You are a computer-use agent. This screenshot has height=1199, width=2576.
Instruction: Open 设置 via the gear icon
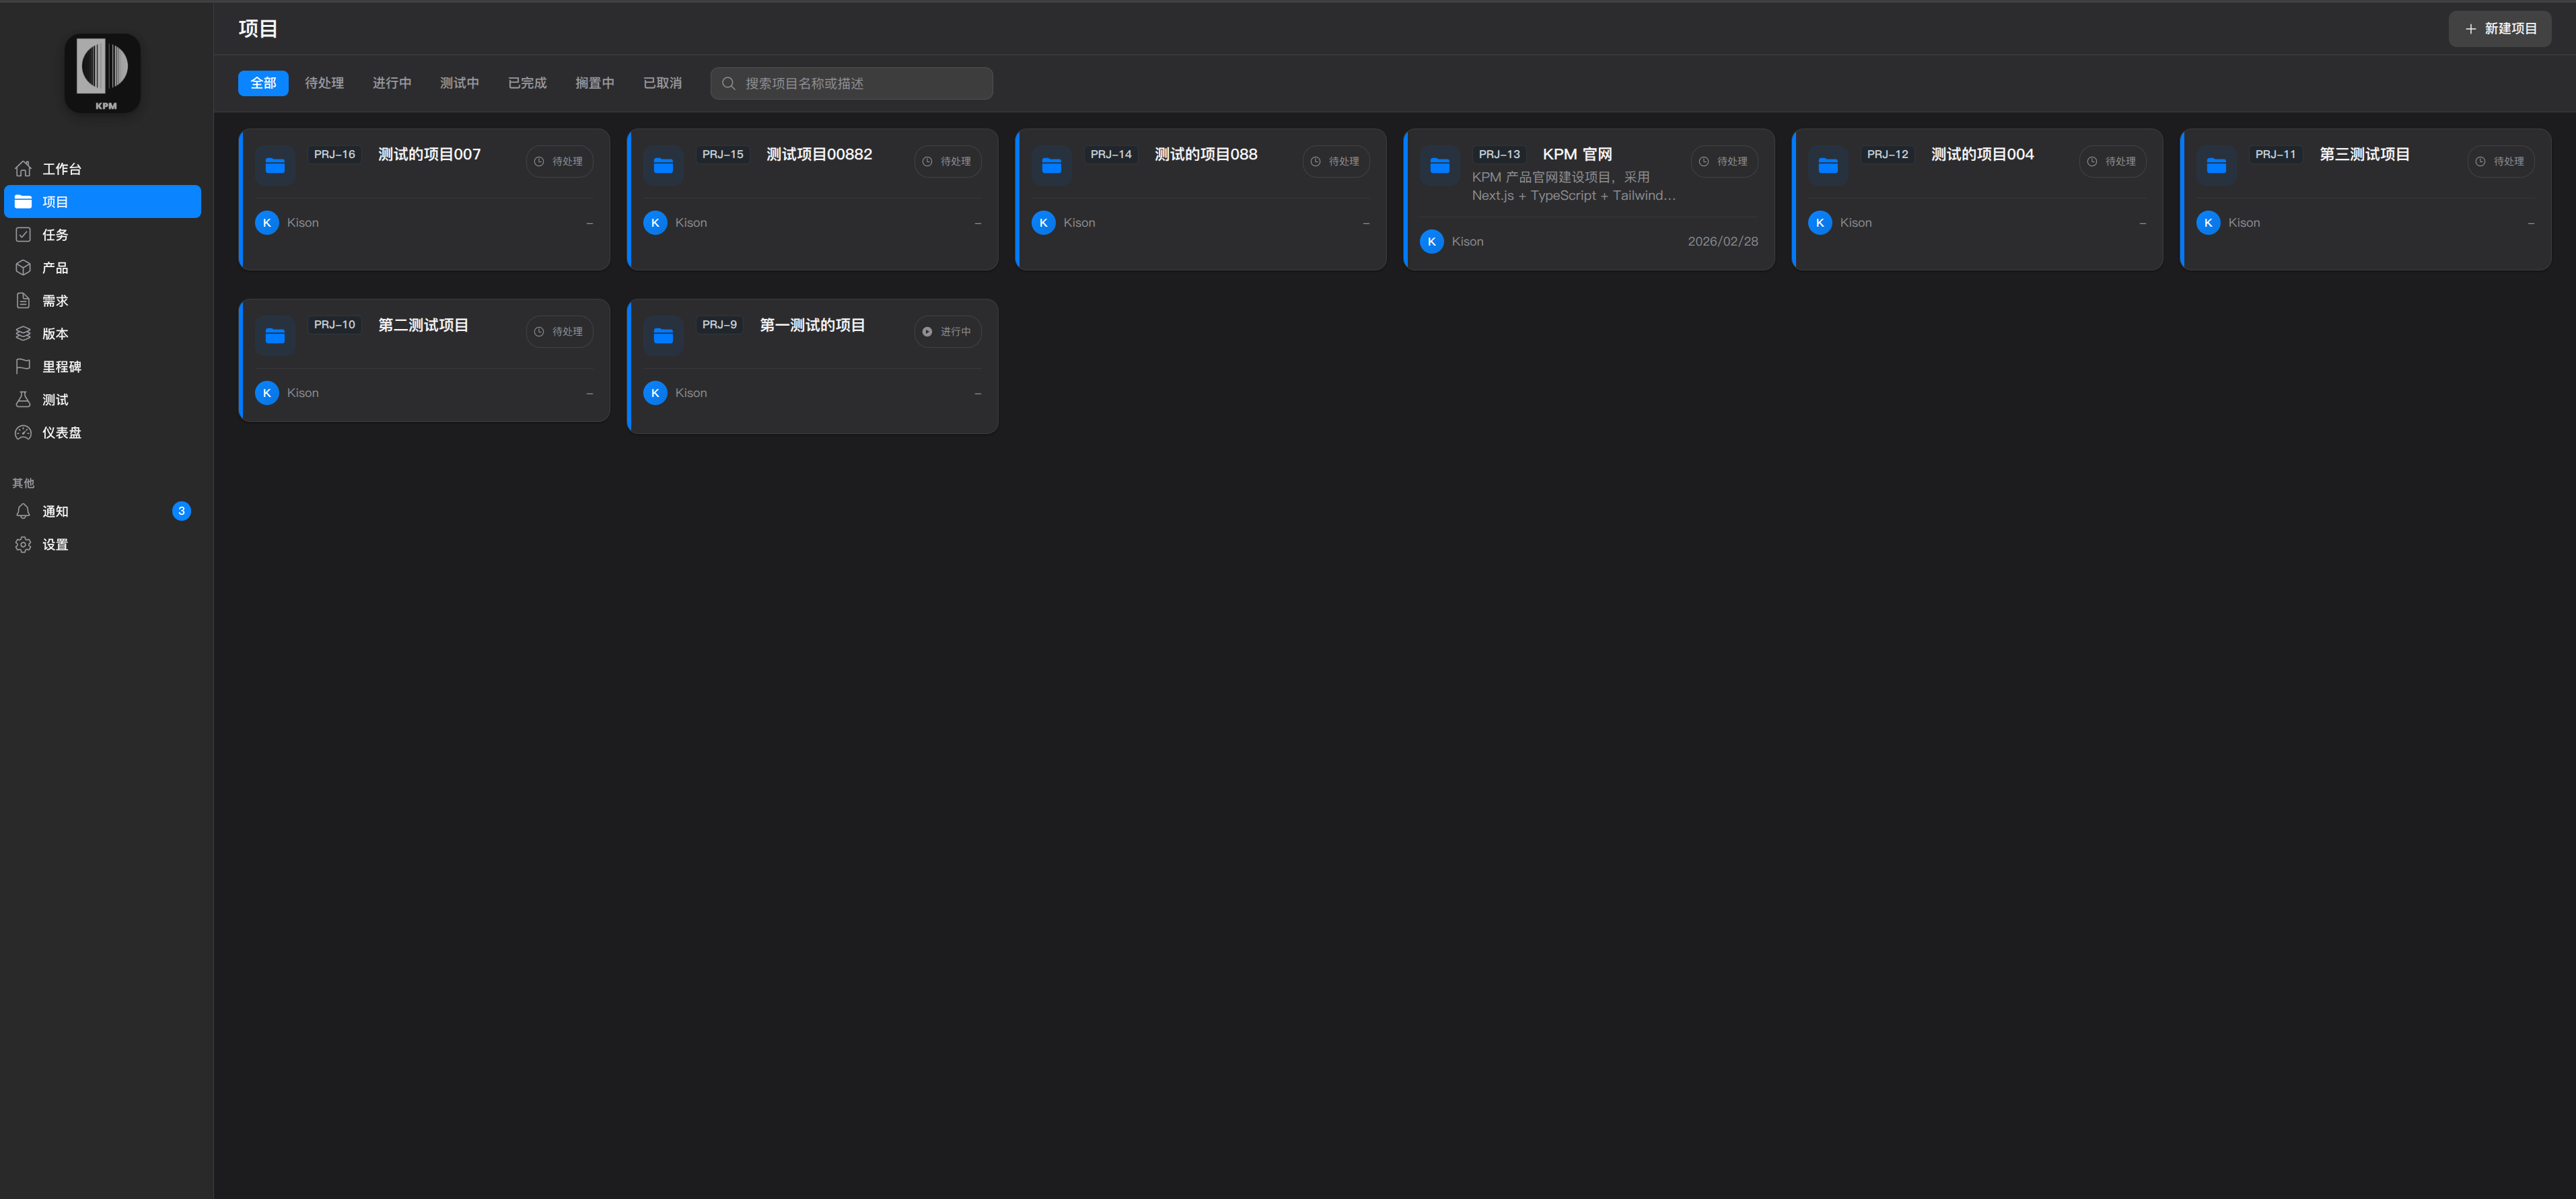click(x=23, y=544)
